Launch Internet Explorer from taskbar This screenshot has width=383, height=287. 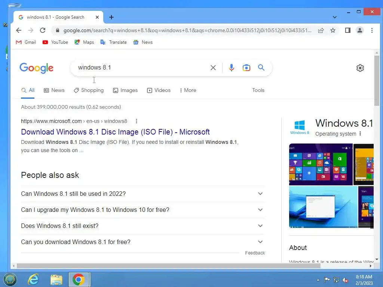click(x=33, y=280)
